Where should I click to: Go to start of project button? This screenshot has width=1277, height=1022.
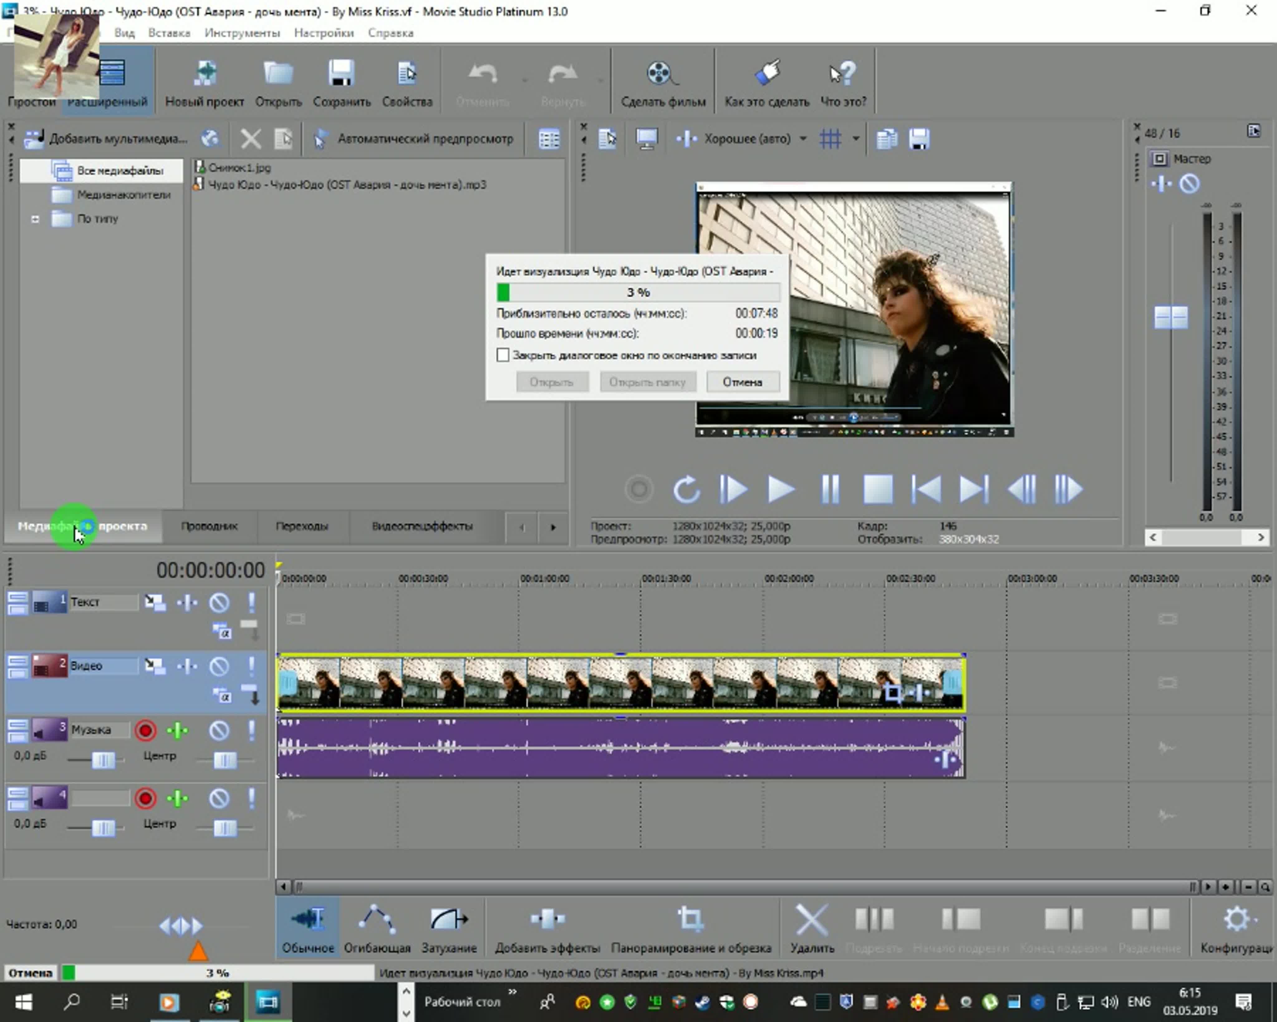[x=926, y=489]
